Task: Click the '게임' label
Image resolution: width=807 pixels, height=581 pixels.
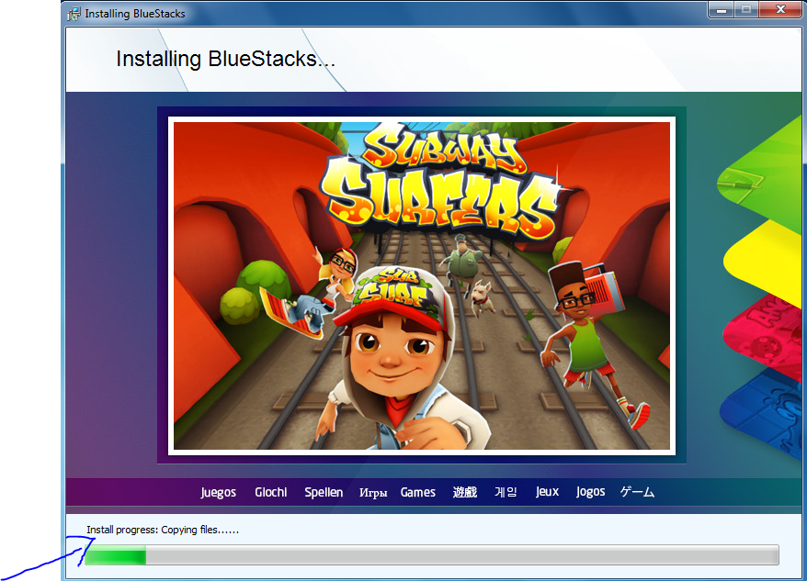Action: tap(506, 492)
